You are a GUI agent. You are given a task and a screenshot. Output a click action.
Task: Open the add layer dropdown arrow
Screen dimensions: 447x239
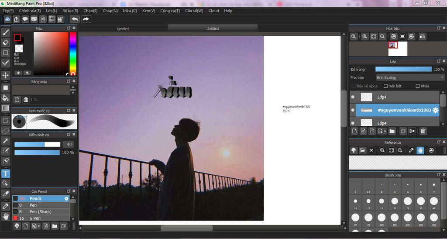click(385, 131)
